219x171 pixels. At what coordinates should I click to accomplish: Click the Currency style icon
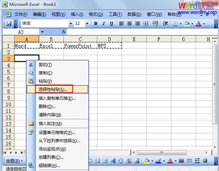coord(155,24)
